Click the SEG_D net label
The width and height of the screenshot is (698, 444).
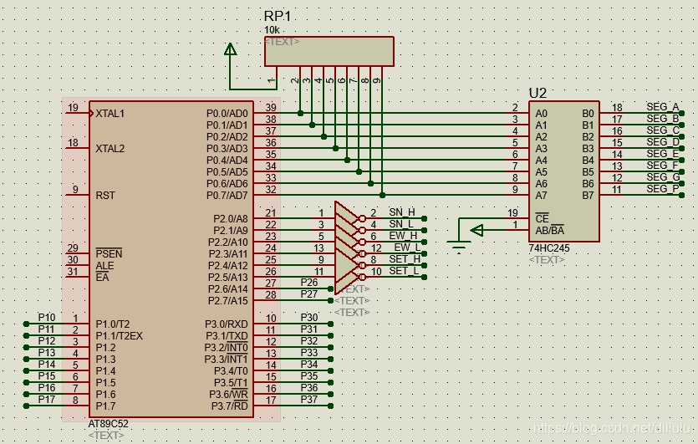662,142
